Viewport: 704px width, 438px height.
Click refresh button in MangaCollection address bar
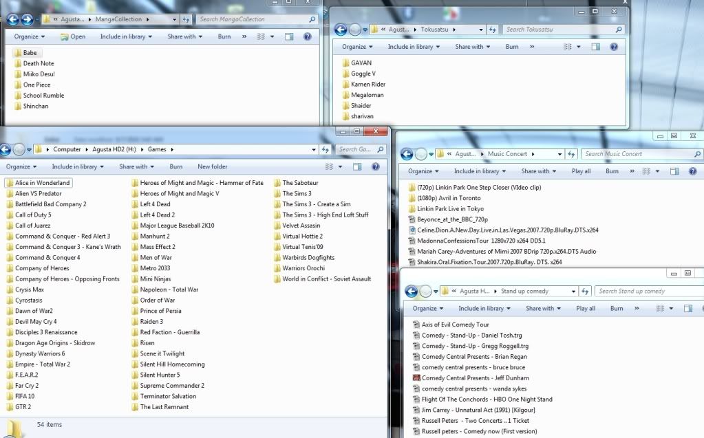[x=186, y=19]
